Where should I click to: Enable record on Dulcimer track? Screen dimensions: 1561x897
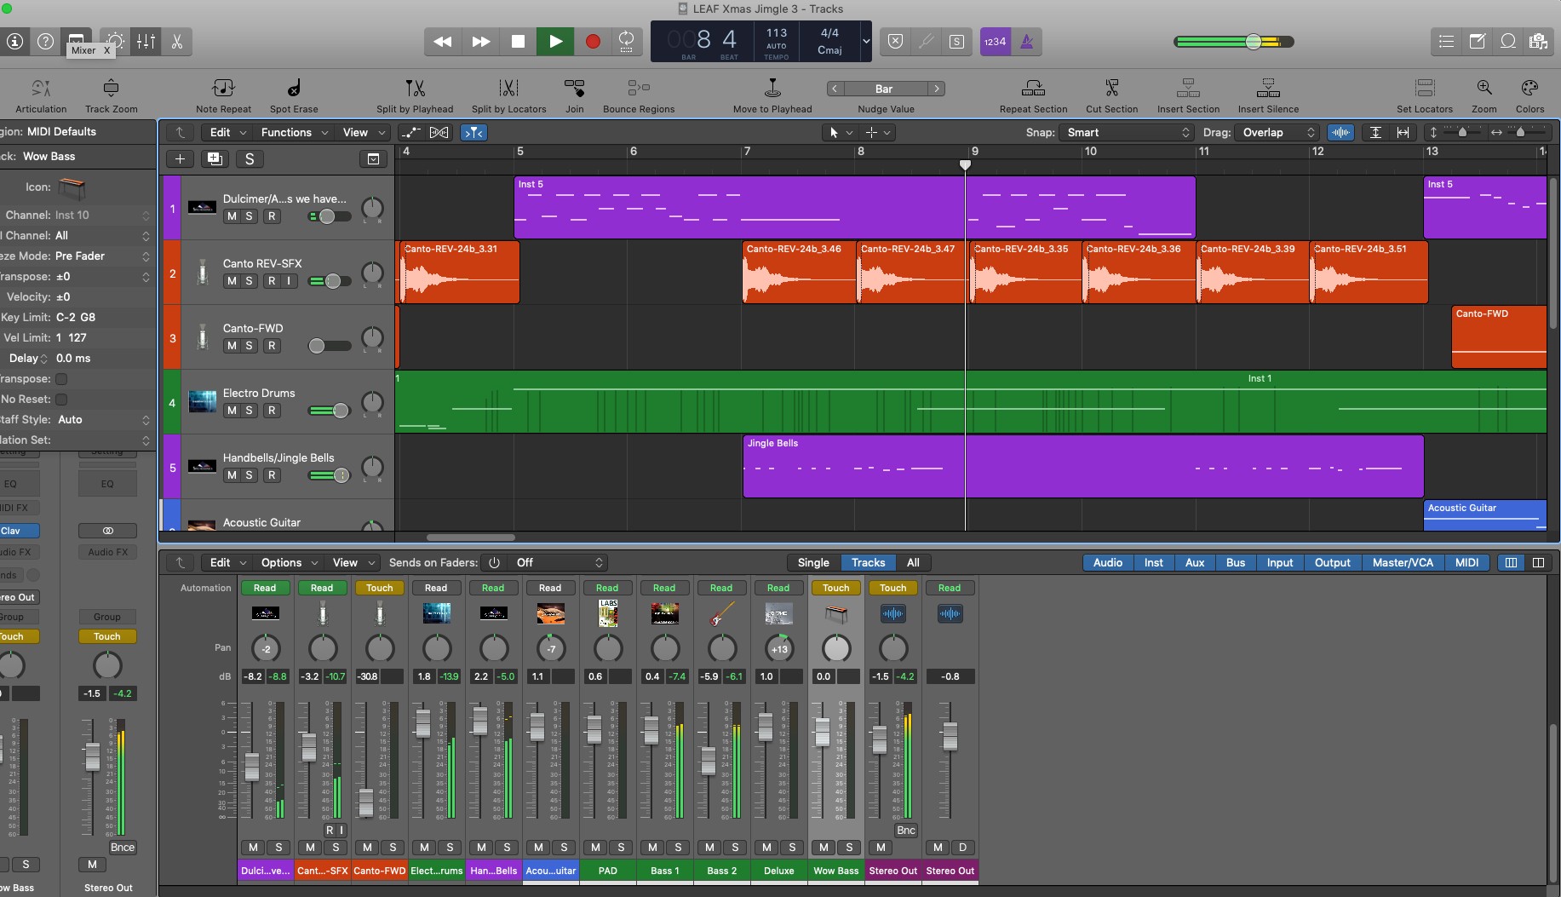point(272,216)
